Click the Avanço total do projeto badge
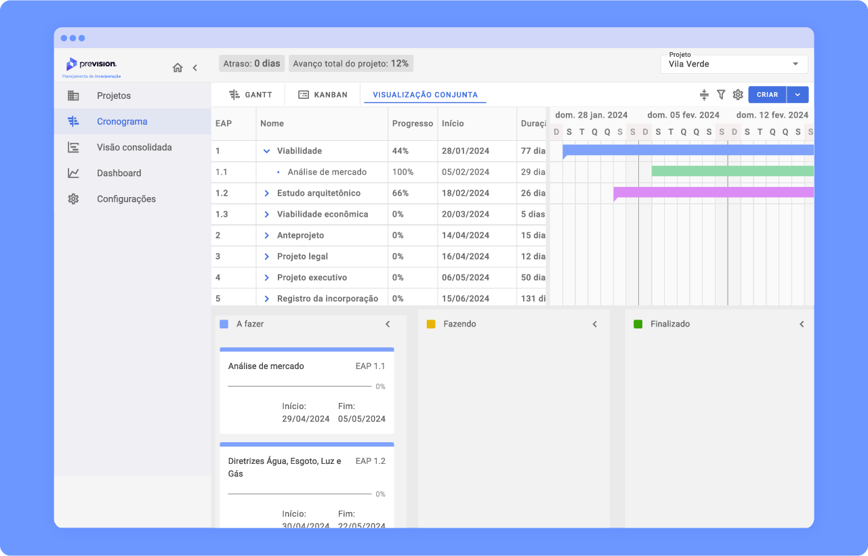Screen dimensions: 868x556 pyautogui.click(x=351, y=64)
